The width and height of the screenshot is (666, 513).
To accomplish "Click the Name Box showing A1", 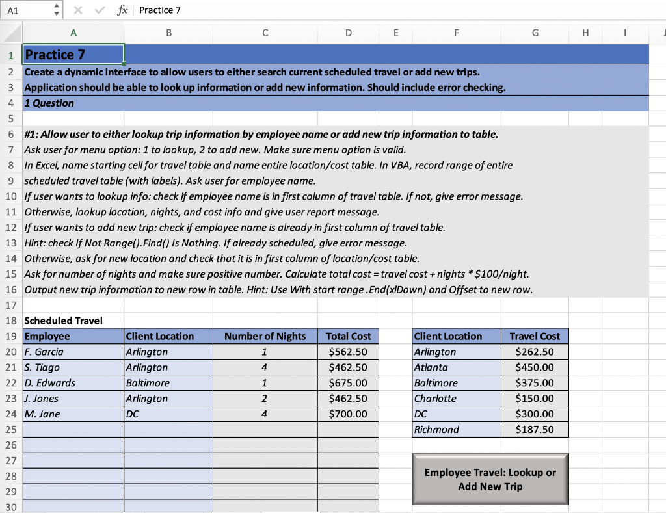I will (26, 10).
